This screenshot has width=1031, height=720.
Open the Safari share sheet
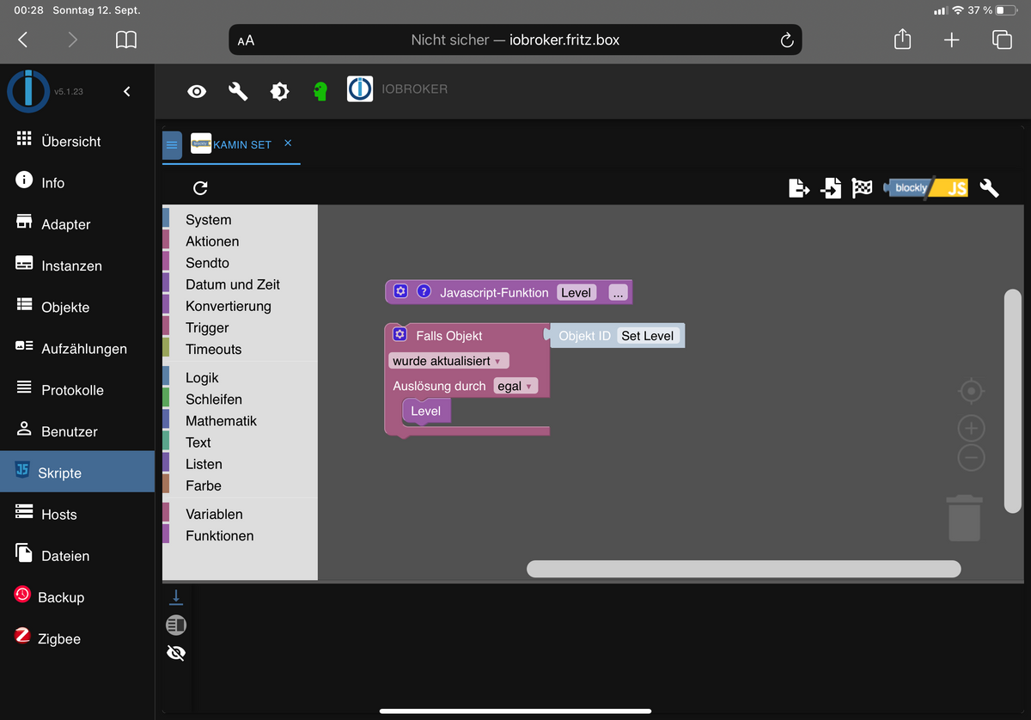902,39
